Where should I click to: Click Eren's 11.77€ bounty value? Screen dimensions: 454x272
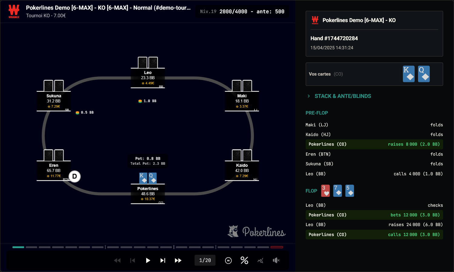click(54, 176)
